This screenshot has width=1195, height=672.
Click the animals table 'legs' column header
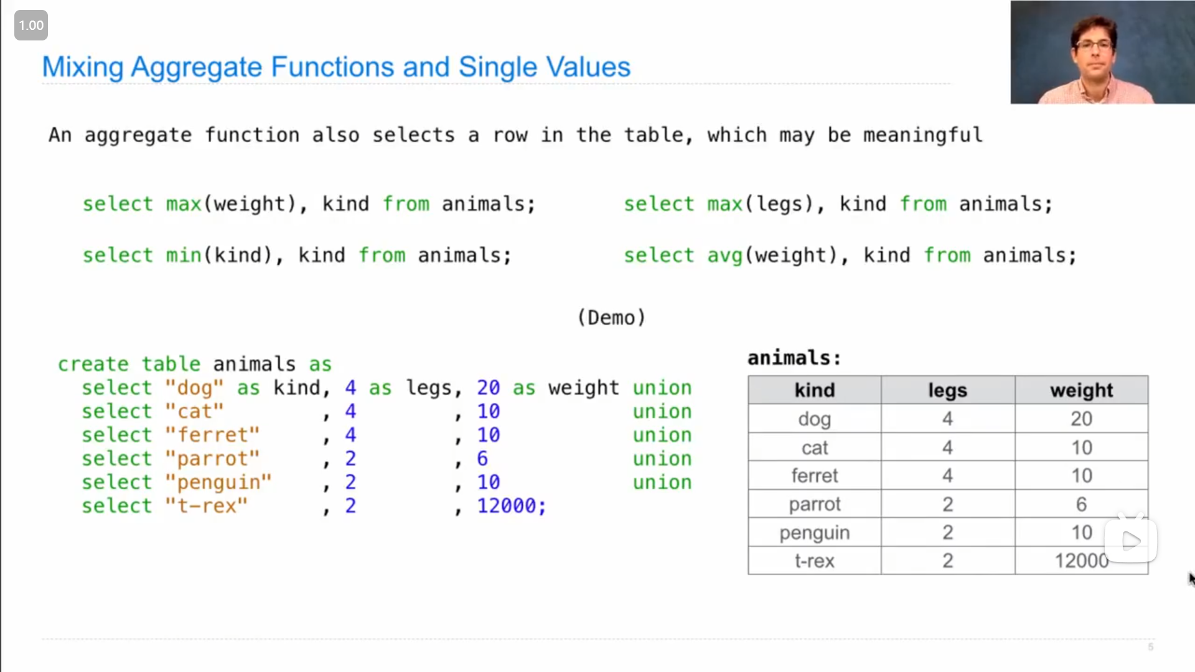pyautogui.click(x=948, y=390)
